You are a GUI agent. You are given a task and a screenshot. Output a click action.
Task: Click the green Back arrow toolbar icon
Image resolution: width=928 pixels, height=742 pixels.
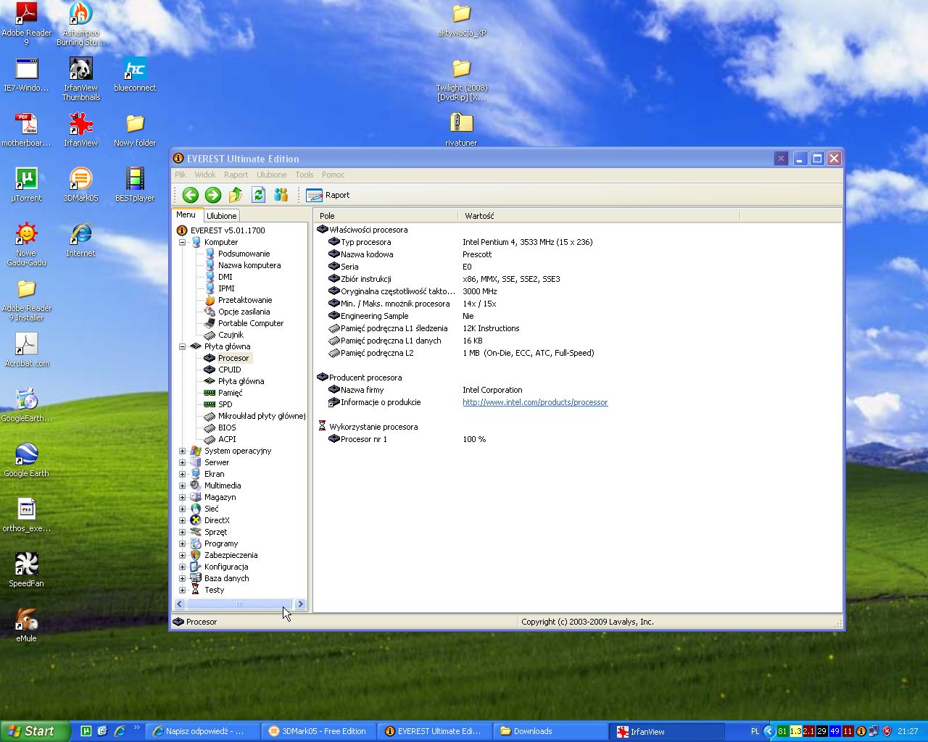190,195
